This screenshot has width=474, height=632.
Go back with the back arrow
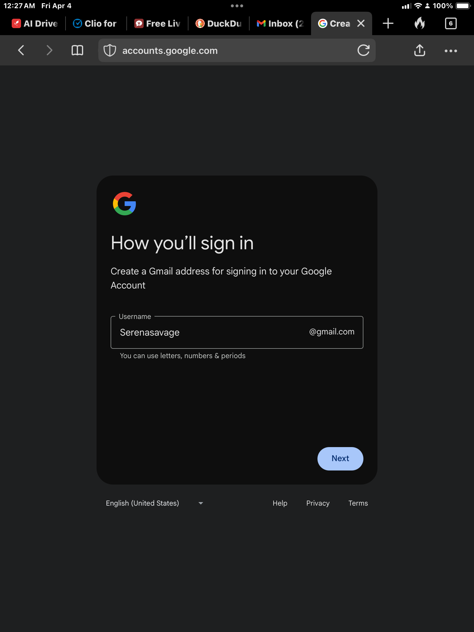point(21,50)
